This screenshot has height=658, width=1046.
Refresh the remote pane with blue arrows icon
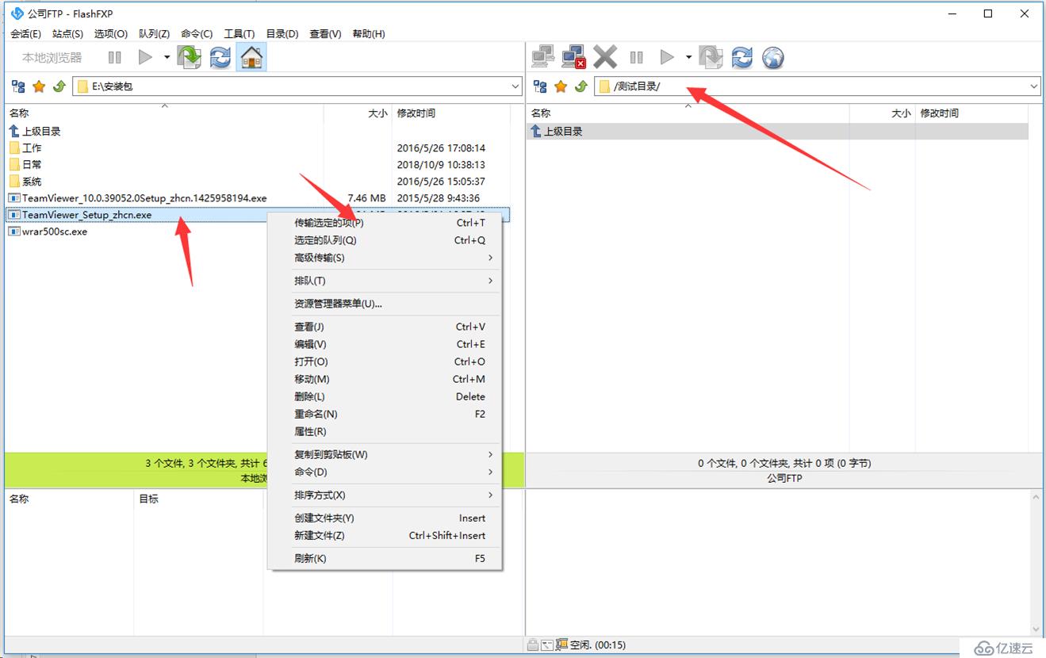[x=741, y=57]
